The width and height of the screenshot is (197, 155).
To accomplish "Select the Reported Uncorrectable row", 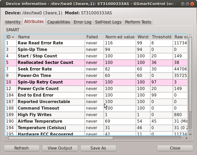I will pos(96,102).
